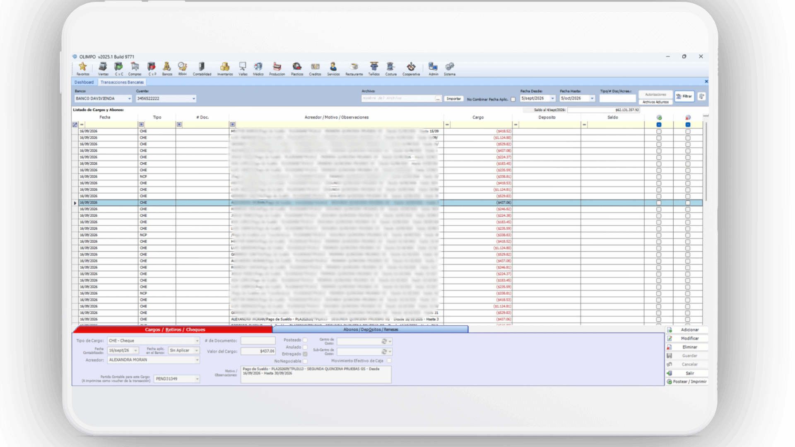Open the Favoritos star icon
The height and width of the screenshot is (447, 795).
tap(83, 69)
